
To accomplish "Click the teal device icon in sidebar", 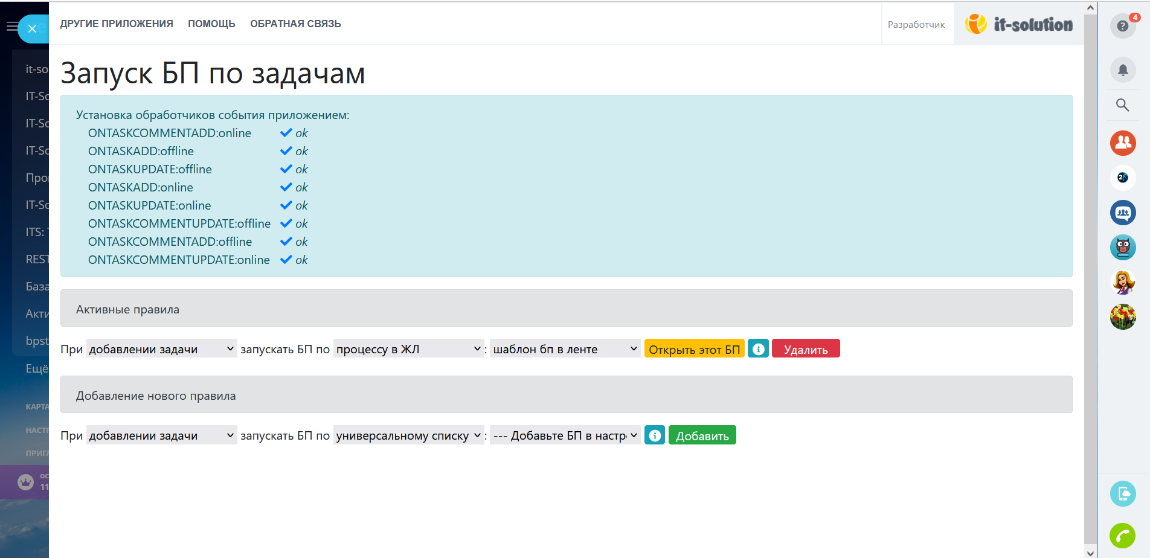I will [x=1123, y=494].
